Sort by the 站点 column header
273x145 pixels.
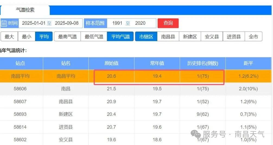point(20,63)
